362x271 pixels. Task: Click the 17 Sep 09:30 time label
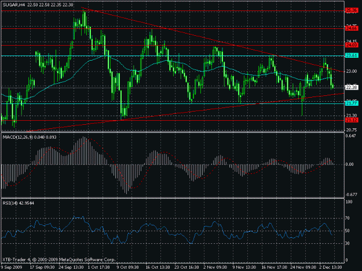(x=42, y=268)
